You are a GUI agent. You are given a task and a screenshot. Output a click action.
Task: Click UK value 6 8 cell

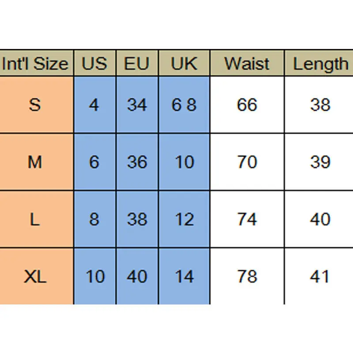(x=184, y=105)
